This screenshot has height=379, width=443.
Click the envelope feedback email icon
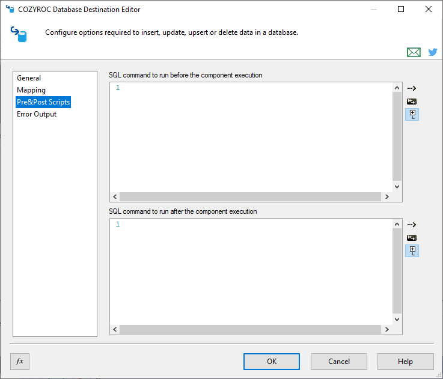pyautogui.click(x=414, y=52)
